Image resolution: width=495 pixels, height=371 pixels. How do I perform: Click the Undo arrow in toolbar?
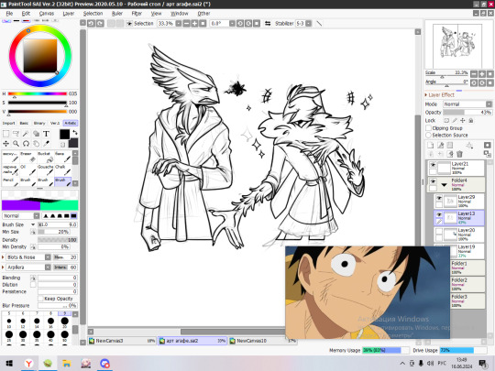click(92, 23)
